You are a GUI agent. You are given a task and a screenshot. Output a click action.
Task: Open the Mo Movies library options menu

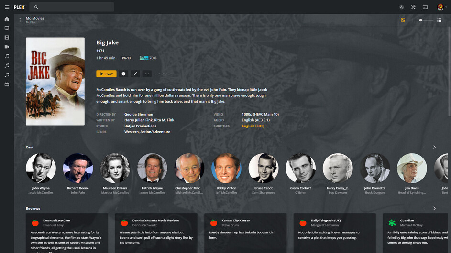tap(20, 20)
